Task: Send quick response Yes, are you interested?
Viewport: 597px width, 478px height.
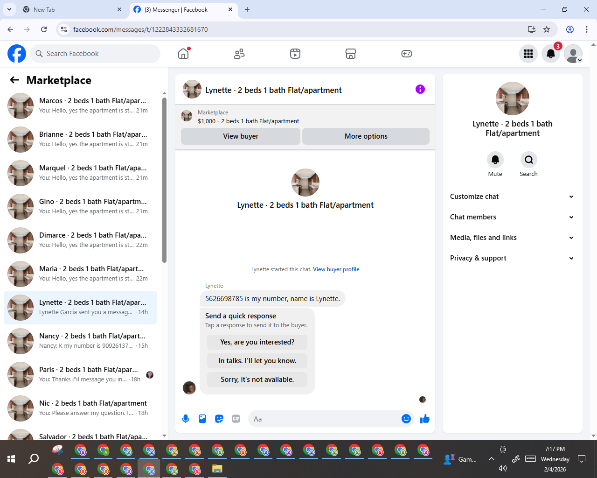Action: [x=257, y=342]
